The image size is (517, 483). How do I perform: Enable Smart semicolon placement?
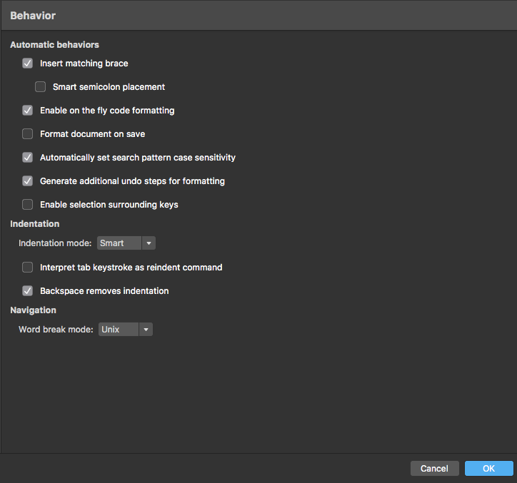(x=40, y=86)
